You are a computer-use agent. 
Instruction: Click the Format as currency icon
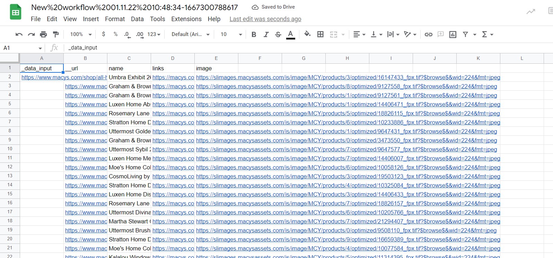coord(103,34)
